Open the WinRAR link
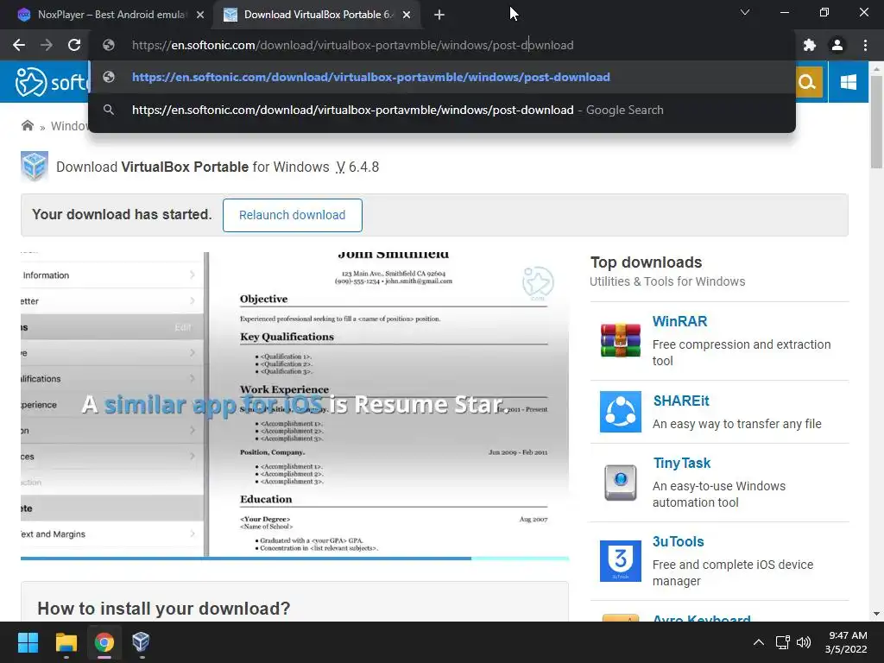 (679, 321)
